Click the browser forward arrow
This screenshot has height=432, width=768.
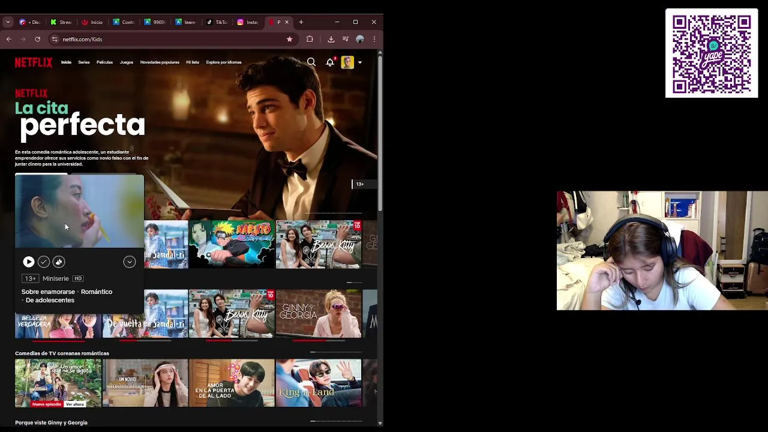pos(23,39)
